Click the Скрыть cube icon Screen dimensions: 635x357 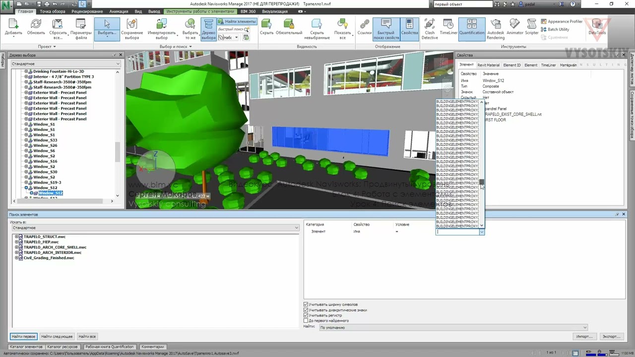[266, 28]
